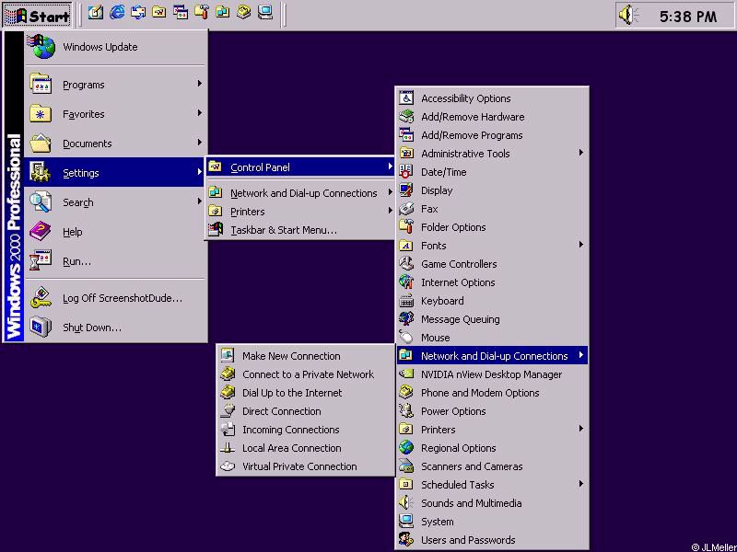Click the yellow telephone icon in quick launch
The width and height of the screenshot is (737, 552).
(244, 13)
